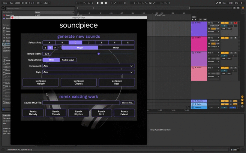Click the Source MIDI file field
The height and width of the screenshot is (153, 246).
point(81,103)
